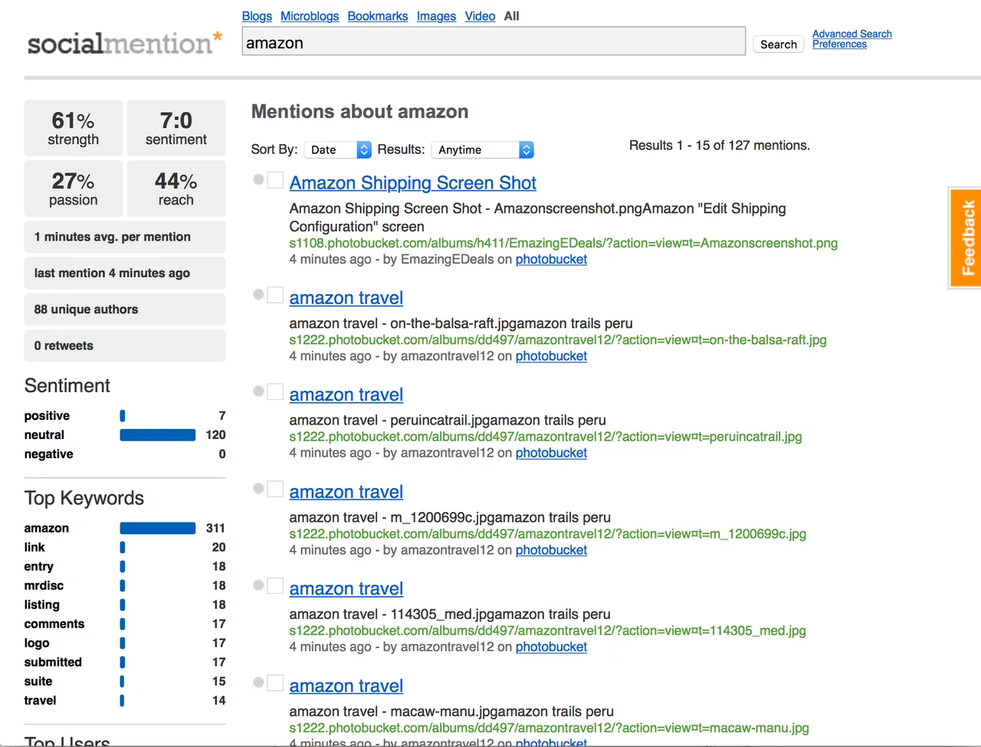Viewport: 981px width, 747px height.
Task: Click 1 minutes avg. per mention stat
Action: click(x=125, y=237)
